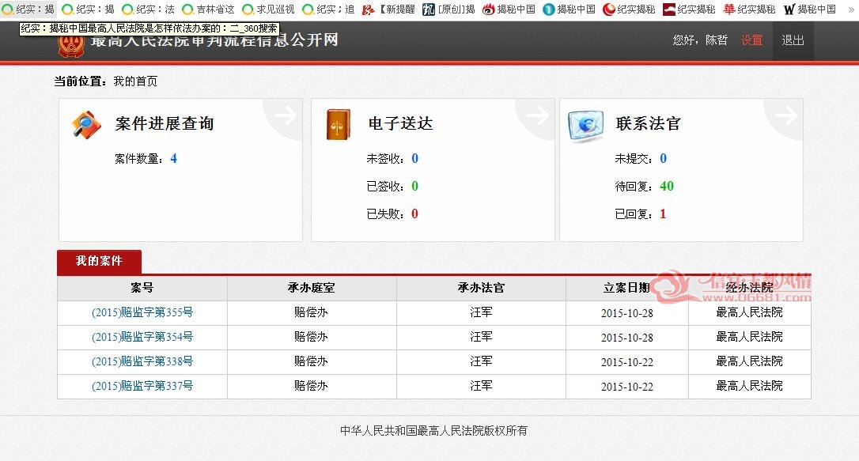Open the 吉林省这 bookmark

(208, 9)
